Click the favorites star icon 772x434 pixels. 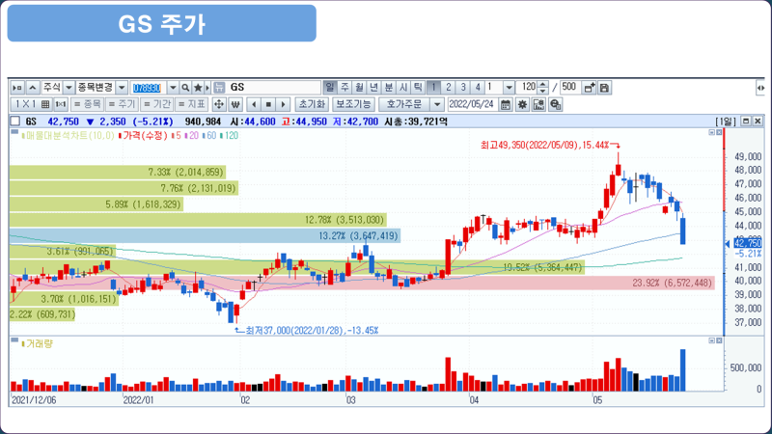(198, 88)
